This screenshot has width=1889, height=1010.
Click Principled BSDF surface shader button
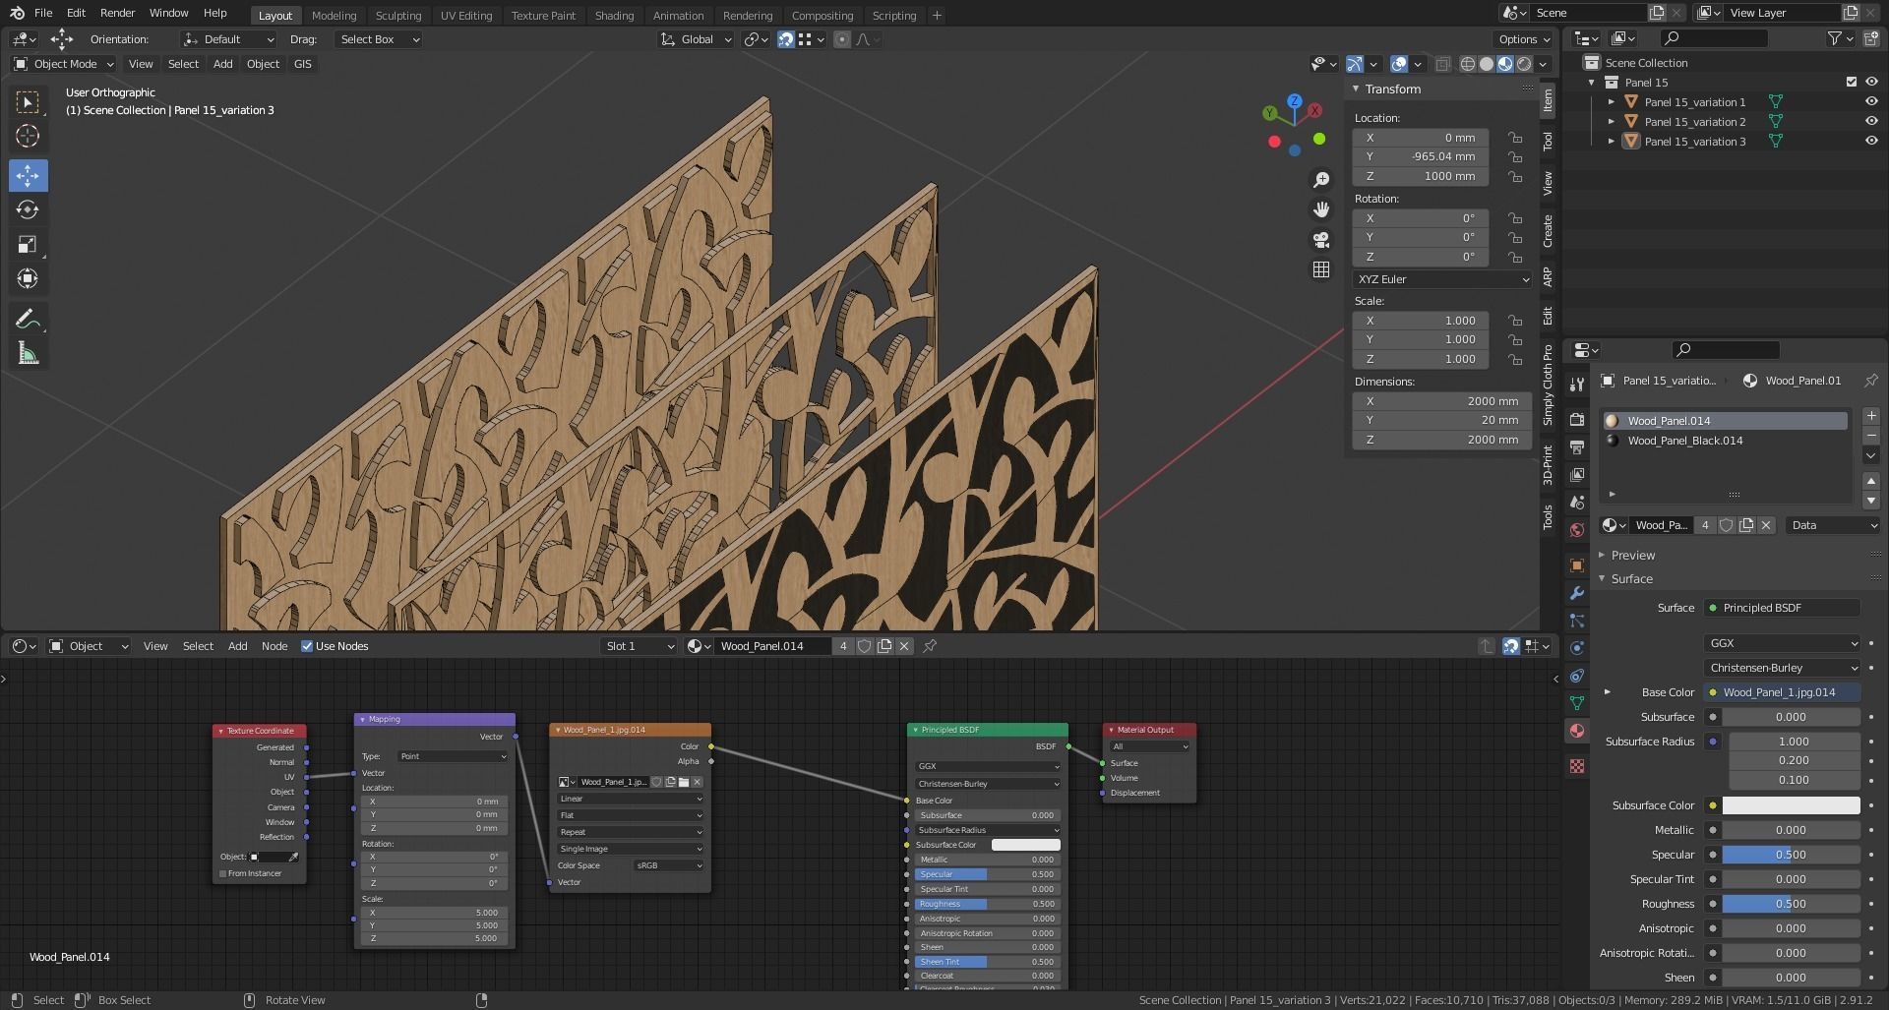[x=1782, y=608]
